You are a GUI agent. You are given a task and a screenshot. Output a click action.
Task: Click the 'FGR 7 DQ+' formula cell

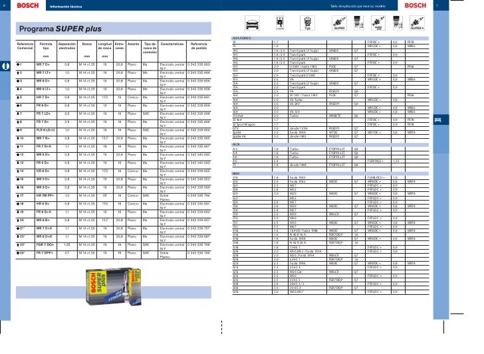(45, 245)
